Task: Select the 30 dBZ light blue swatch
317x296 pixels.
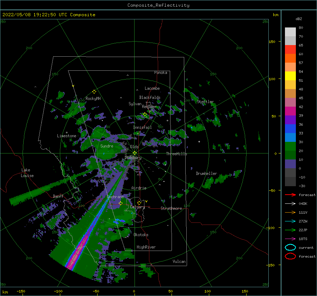Action: (x=290, y=137)
